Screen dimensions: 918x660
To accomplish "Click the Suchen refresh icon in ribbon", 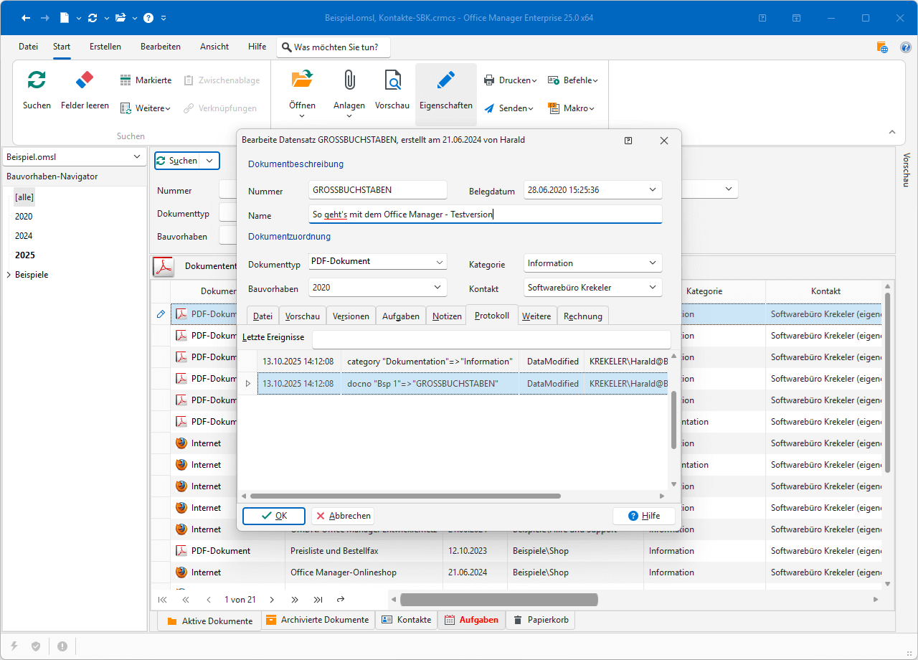I will point(37,80).
